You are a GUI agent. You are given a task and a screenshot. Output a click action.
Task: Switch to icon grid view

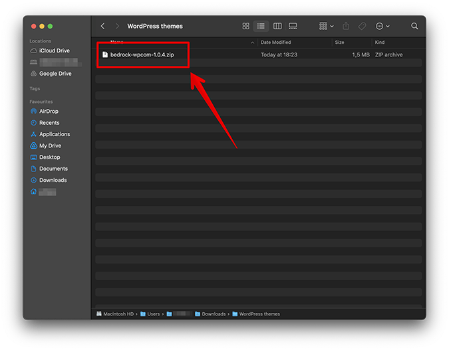pos(245,26)
